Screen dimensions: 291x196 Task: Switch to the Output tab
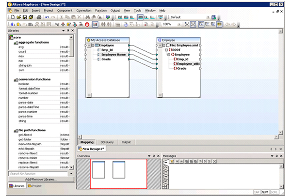click(x=126, y=142)
